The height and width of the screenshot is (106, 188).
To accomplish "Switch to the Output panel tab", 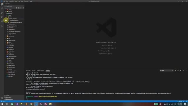I will 34,70.
